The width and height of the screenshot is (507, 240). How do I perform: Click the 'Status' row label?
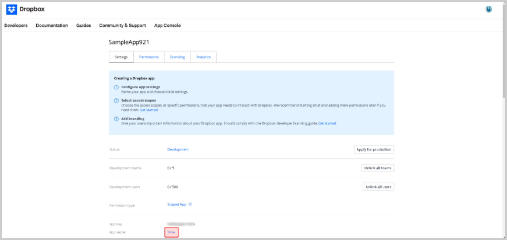tap(114, 150)
